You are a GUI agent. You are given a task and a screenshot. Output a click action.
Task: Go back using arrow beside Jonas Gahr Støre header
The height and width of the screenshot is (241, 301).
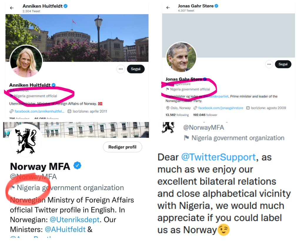pos(168,8)
